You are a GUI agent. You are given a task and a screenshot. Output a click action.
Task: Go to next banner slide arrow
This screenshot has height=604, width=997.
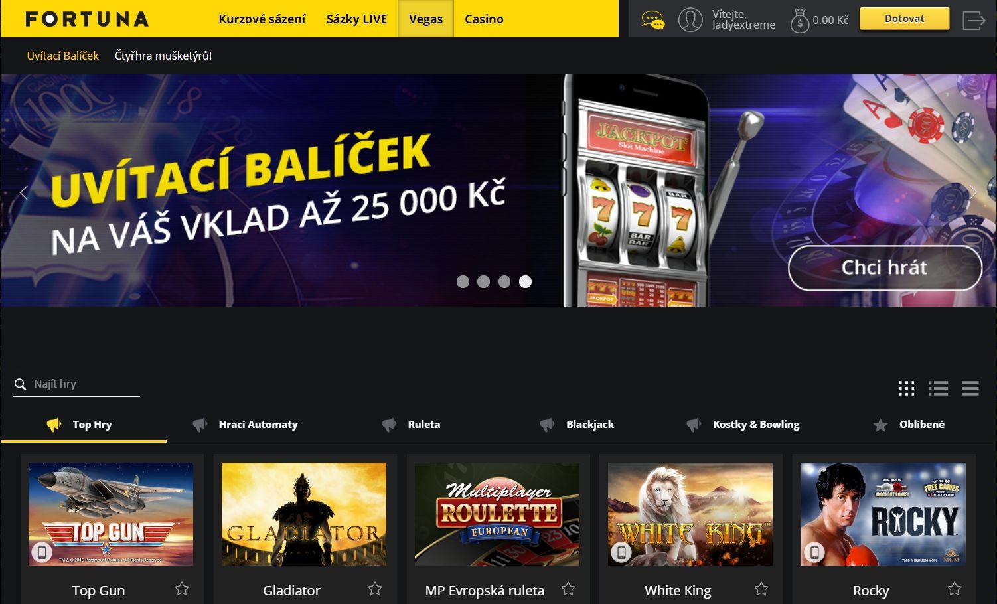coord(973,192)
